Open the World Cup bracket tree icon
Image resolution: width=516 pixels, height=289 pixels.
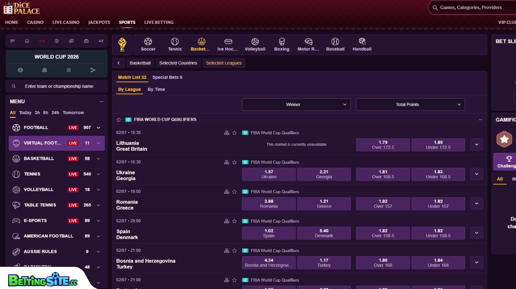pyautogui.click(x=93, y=70)
